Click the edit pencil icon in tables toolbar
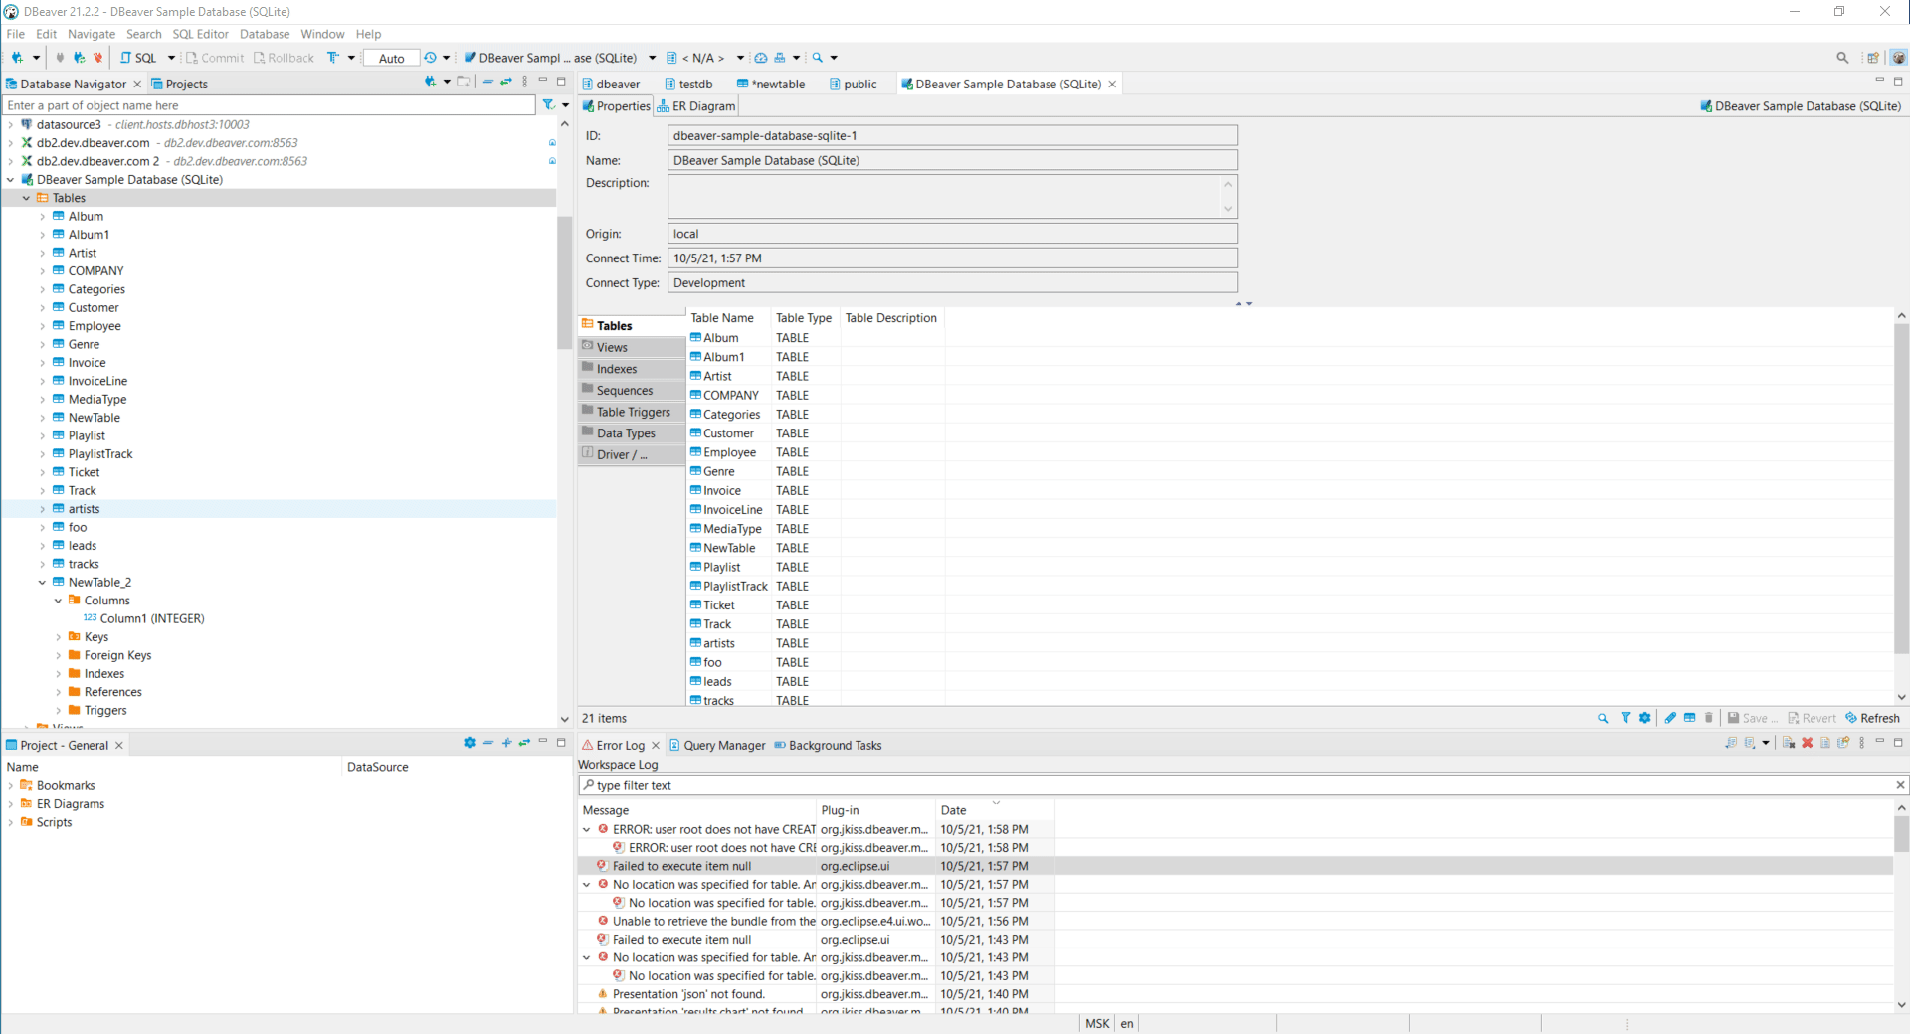Viewport: 1910px width, 1034px height. click(x=1670, y=718)
